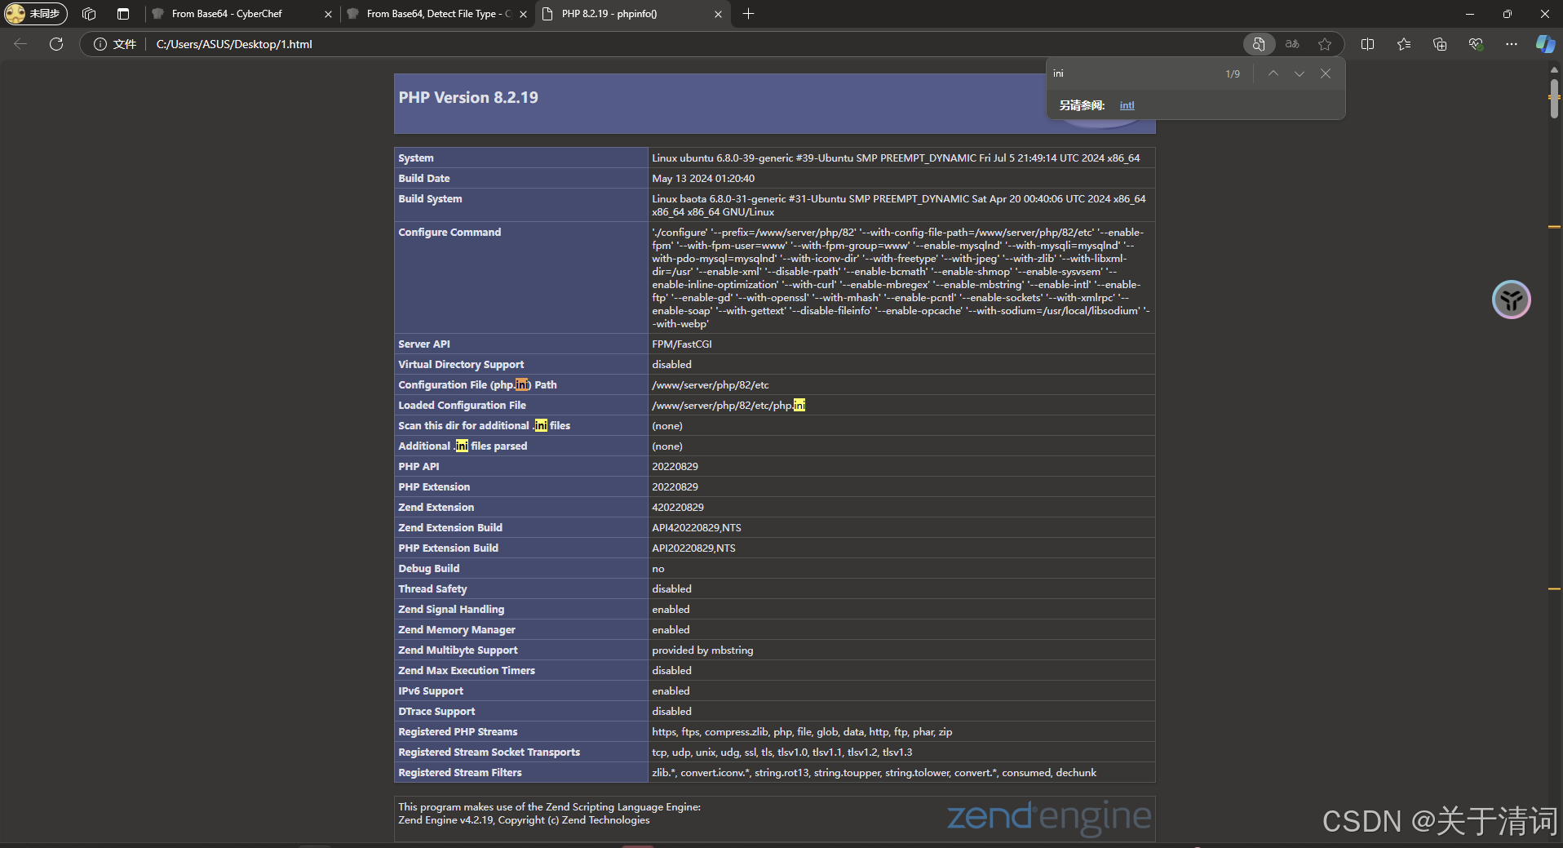Toggle split screen view

click(1368, 44)
